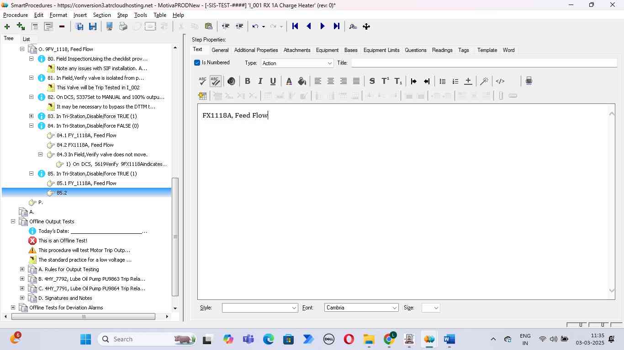Viewport: 624px width, 350px height.
Task: Switch to Additional Properties tab
Action: pos(256,50)
